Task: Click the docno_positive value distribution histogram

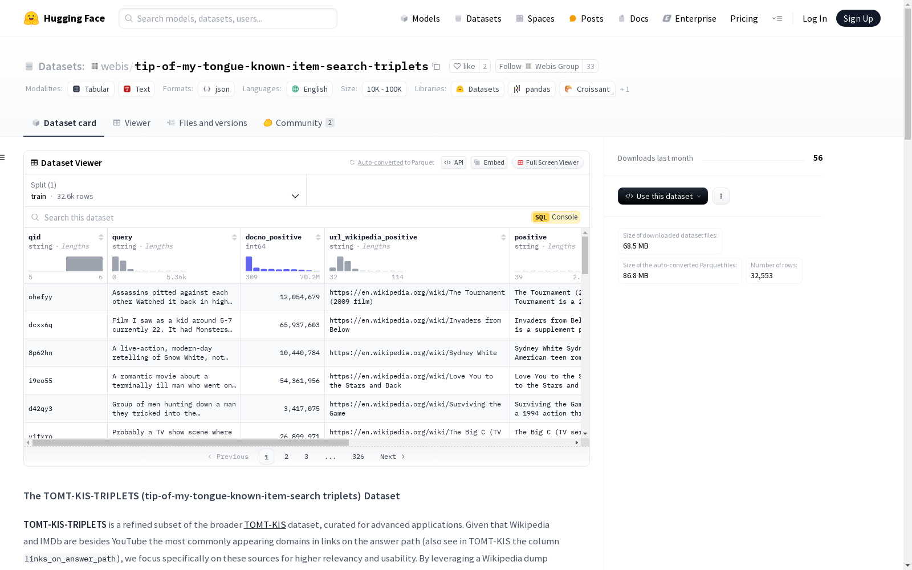Action: [x=282, y=263]
